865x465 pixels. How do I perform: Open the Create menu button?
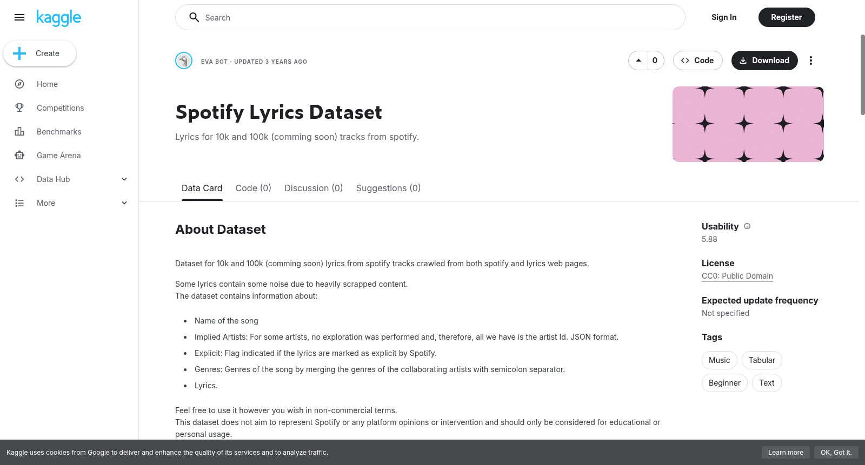click(x=40, y=53)
